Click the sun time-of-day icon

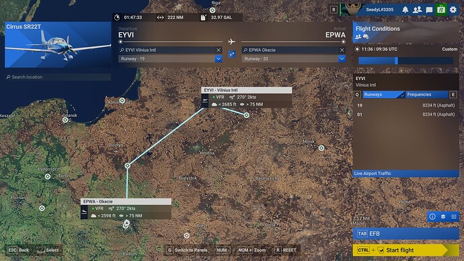pos(357,49)
